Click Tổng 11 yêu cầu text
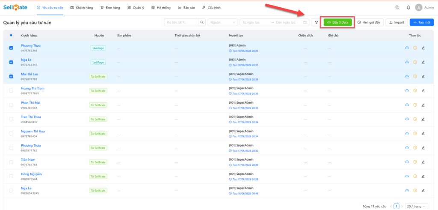This screenshot has height=210, width=438. pyautogui.click(x=374, y=207)
